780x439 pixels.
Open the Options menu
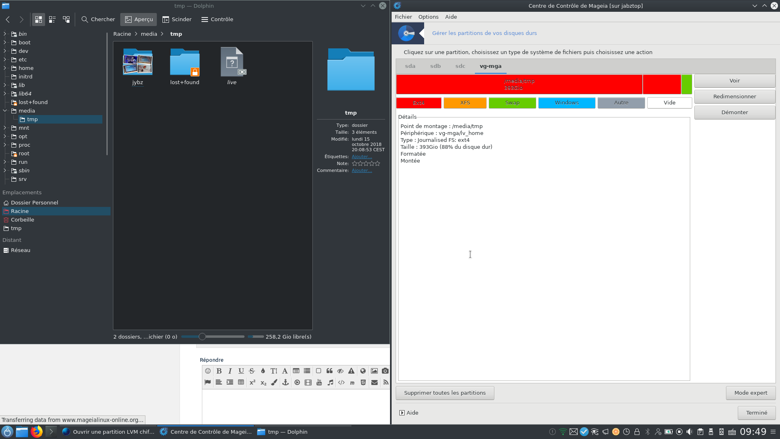428,17
